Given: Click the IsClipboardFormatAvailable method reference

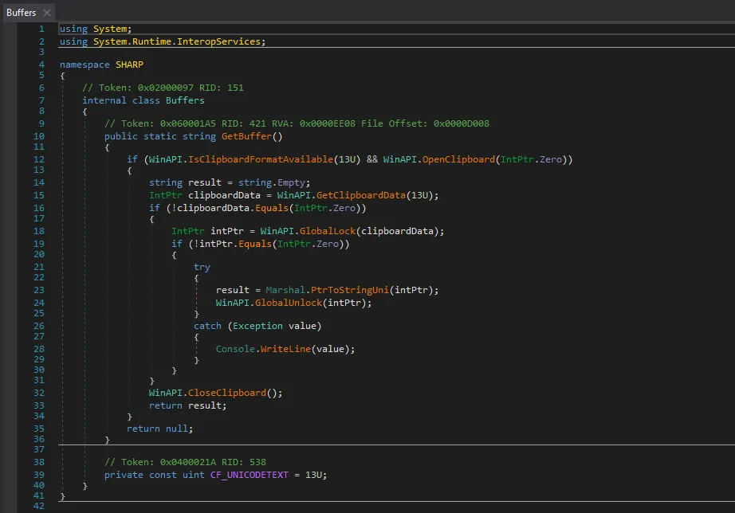Looking at the screenshot, I should point(261,159).
